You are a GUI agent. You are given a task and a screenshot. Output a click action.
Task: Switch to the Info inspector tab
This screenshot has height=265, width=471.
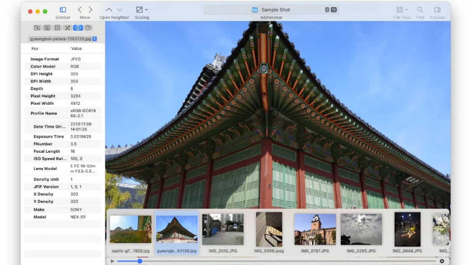[78, 28]
